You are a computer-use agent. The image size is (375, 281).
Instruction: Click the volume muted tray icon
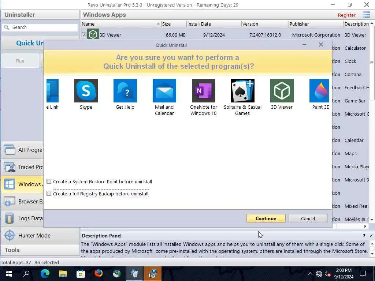pos(327,274)
